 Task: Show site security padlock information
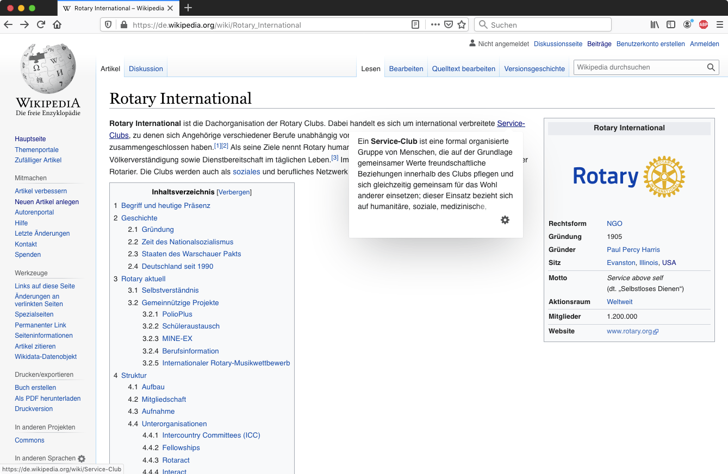coord(123,24)
